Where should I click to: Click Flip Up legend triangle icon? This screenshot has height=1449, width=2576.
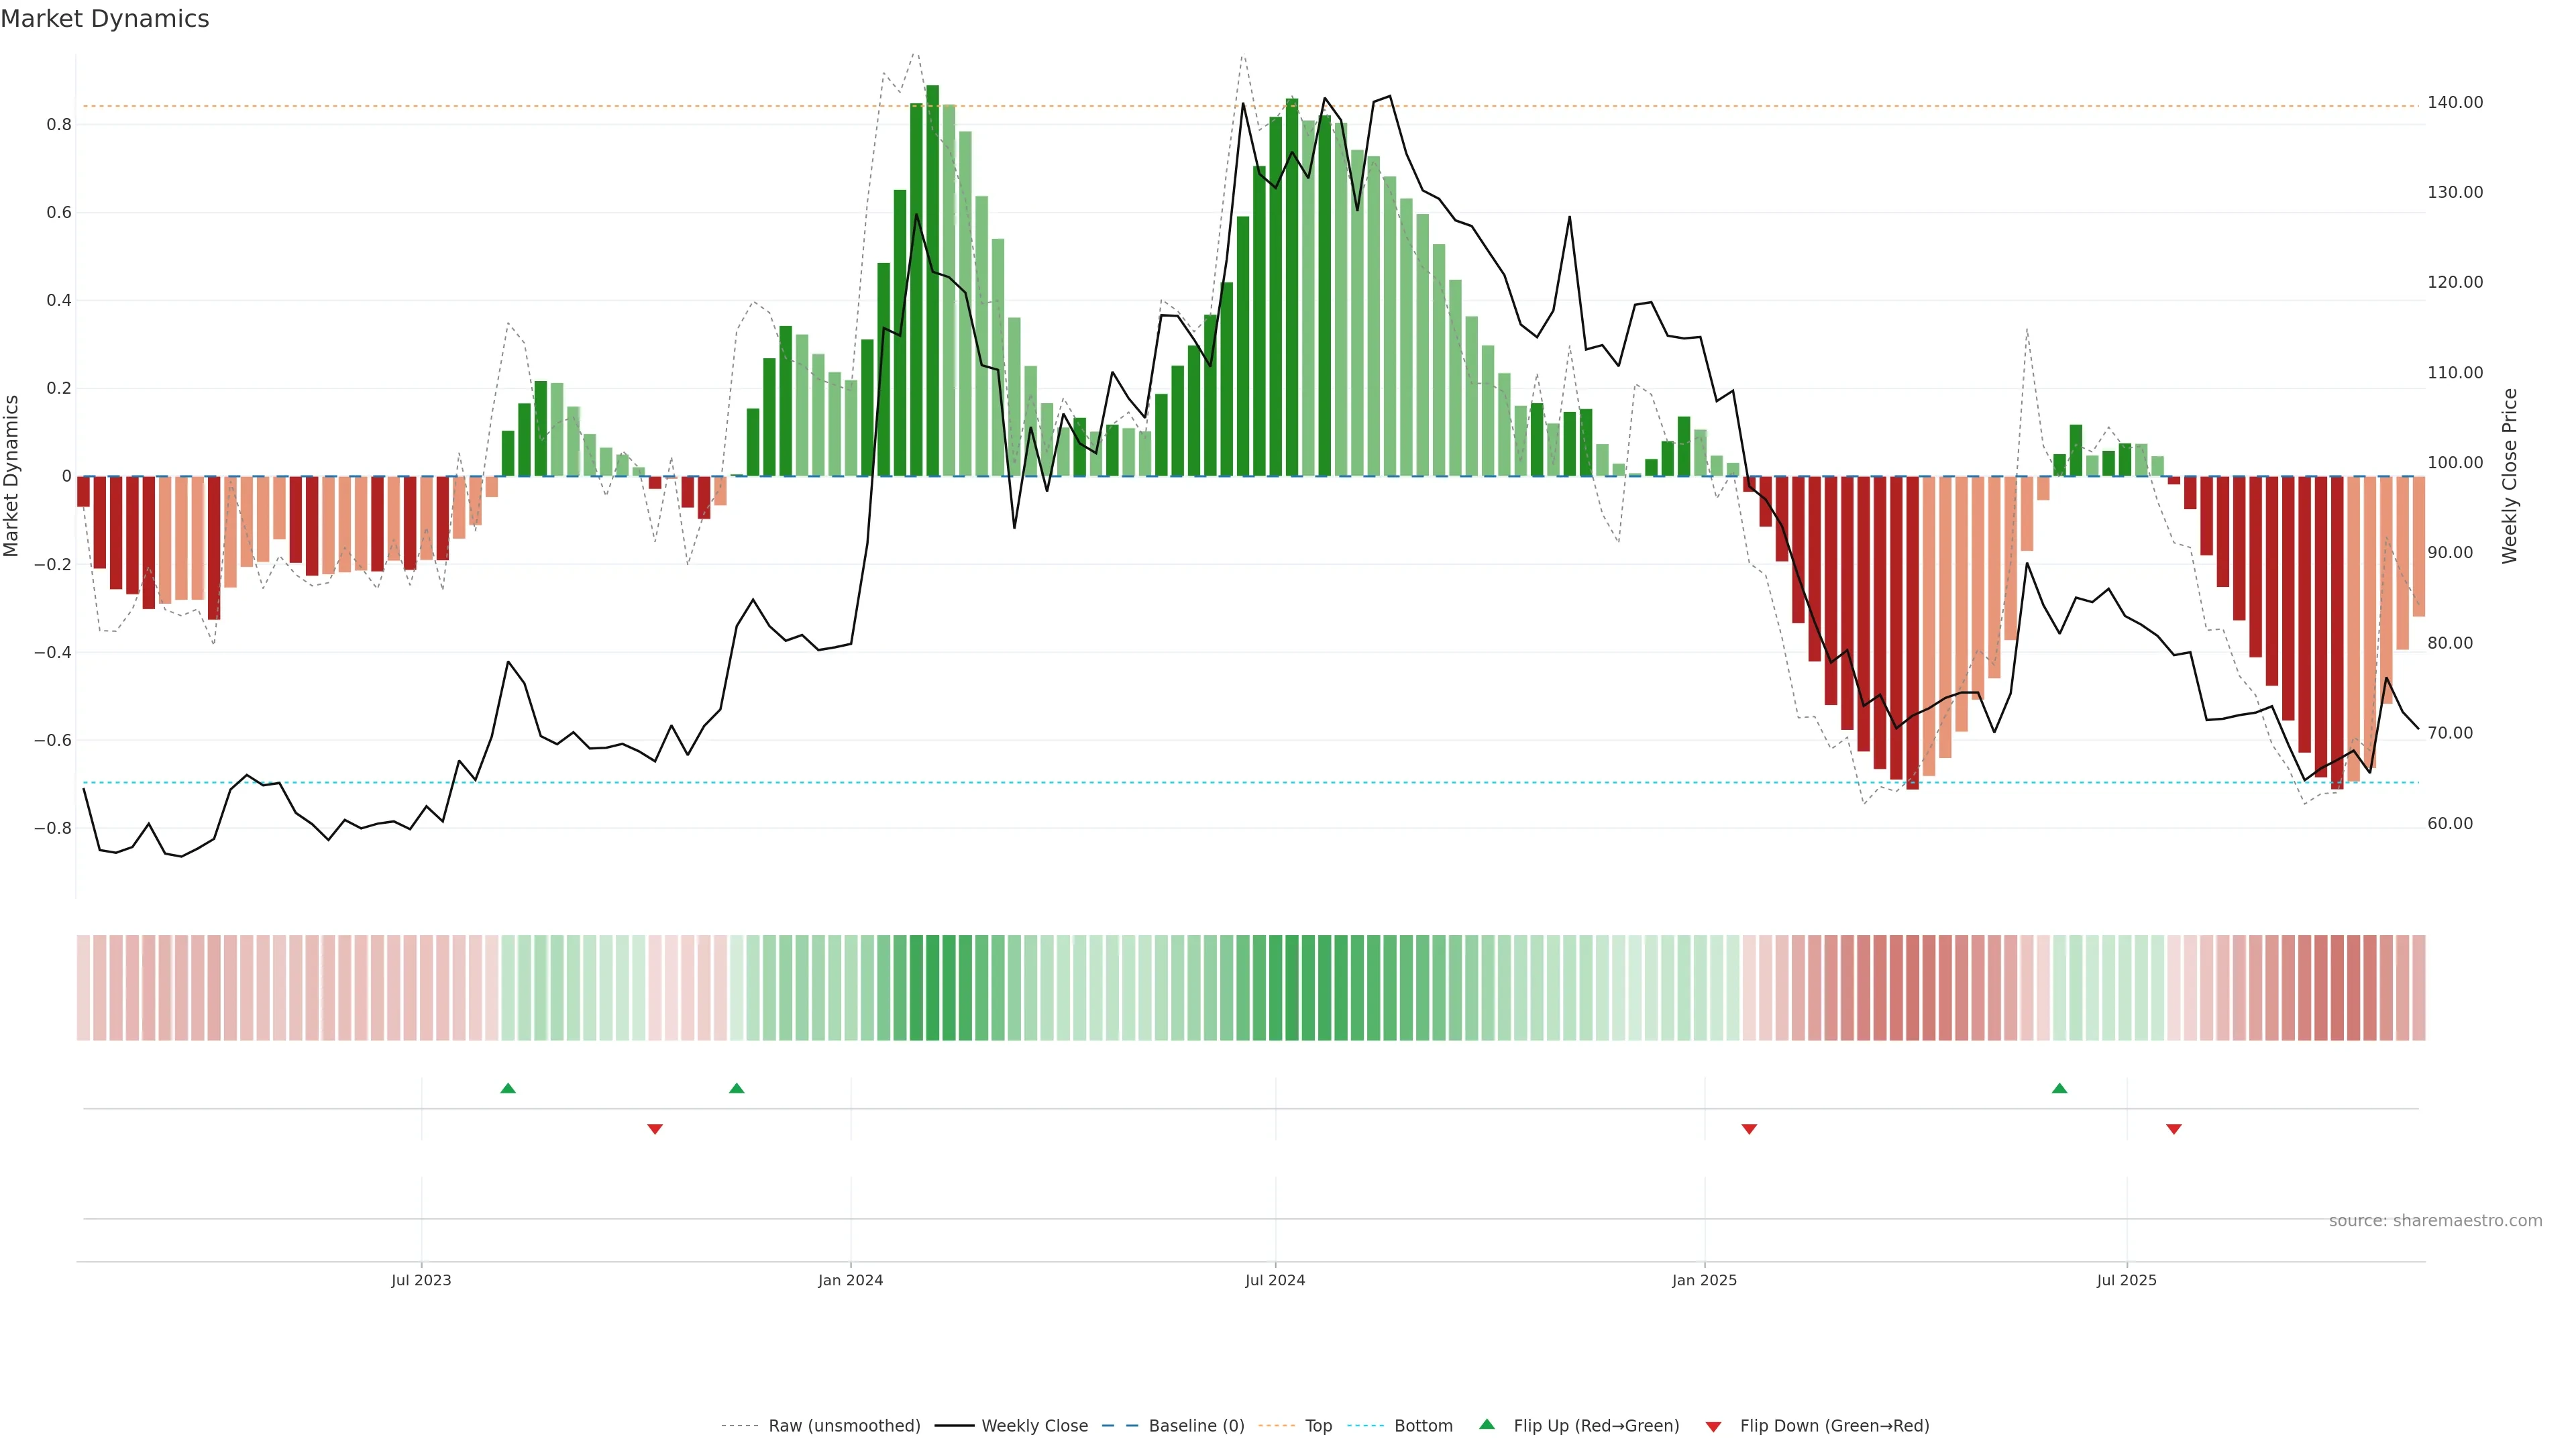1487,1425
